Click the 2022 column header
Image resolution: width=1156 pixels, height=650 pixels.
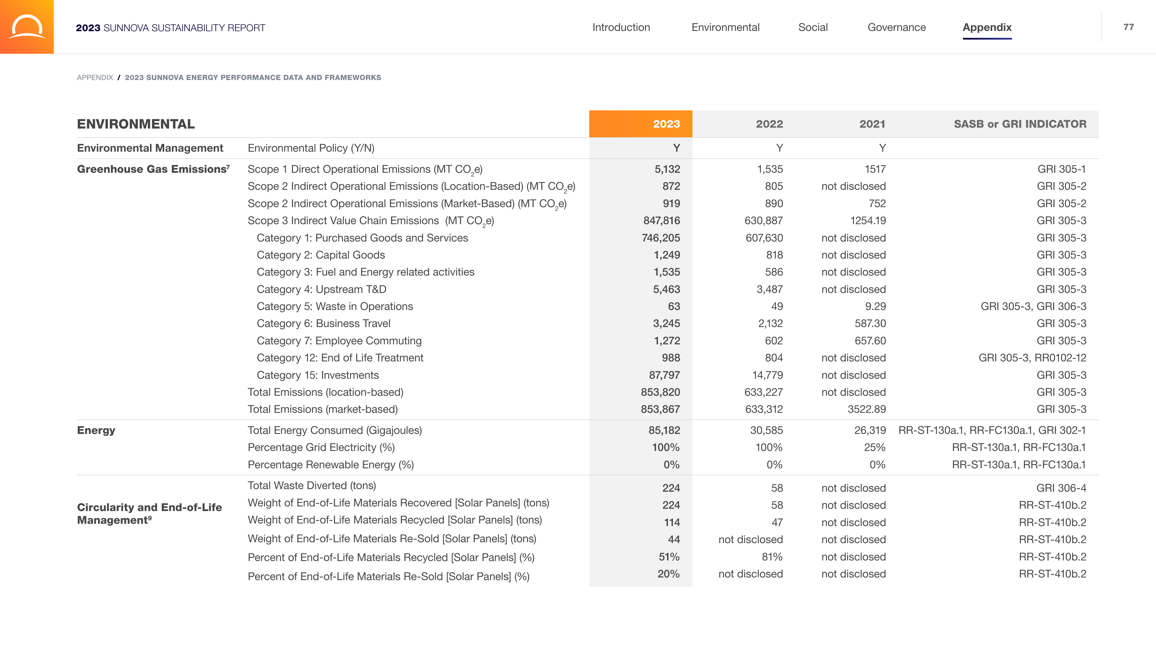coord(769,124)
